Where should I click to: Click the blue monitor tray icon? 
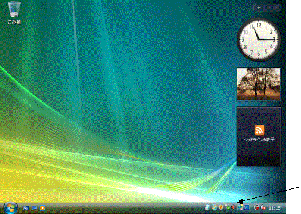coord(247,207)
